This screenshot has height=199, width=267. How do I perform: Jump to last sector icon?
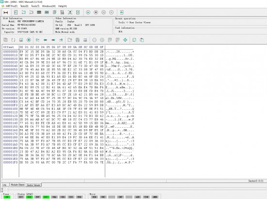(x=61, y=40)
